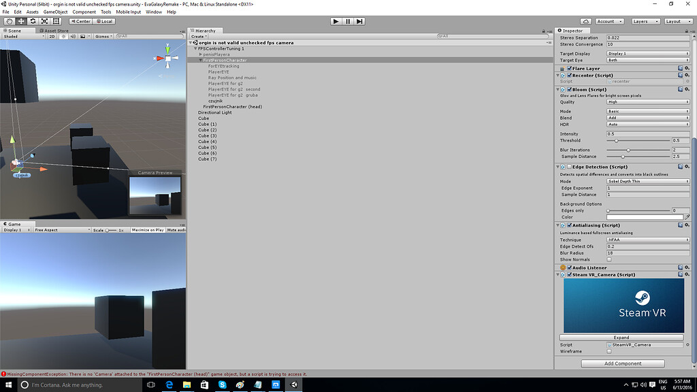
Task: Select the Rotate tool
Action: (x=32, y=21)
